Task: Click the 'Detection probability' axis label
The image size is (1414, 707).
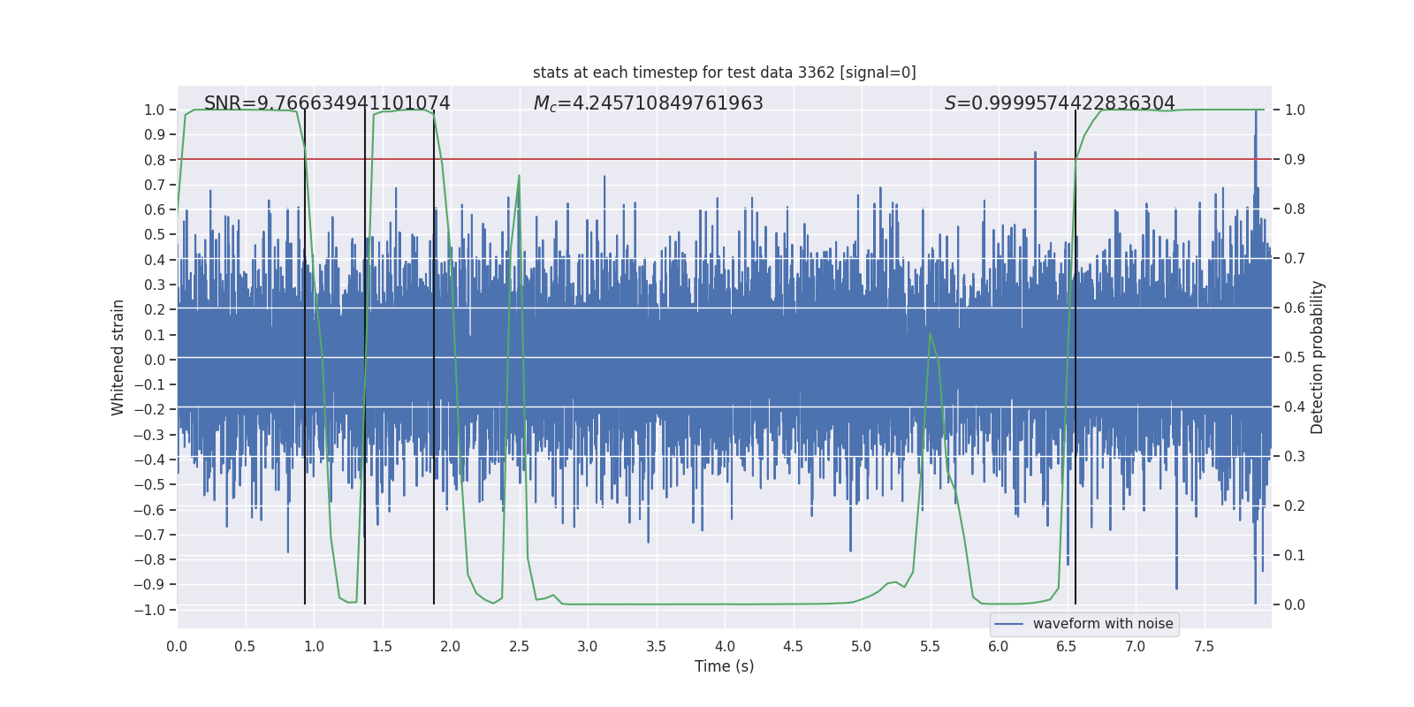Action: [x=1318, y=357]
